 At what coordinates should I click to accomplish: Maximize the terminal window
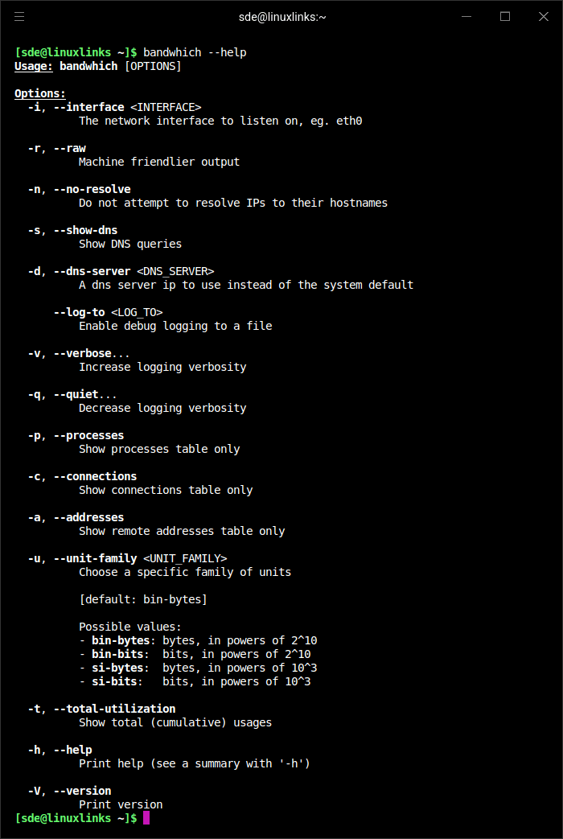coord(505,17)
